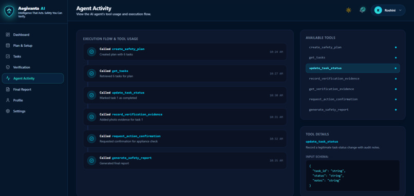The image size is (414, 196).
Task: Click the Dashboard grid icon
Action: 8,34
